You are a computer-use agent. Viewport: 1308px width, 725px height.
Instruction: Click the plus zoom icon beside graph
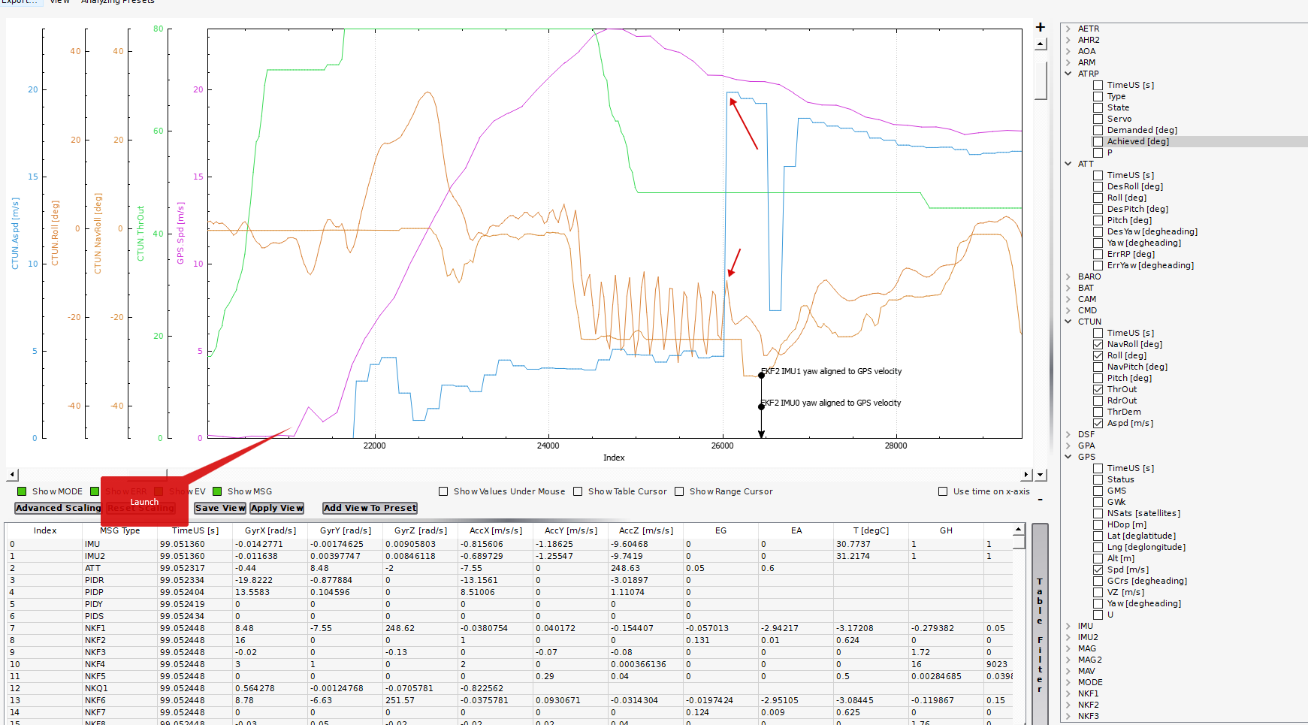point(1041,27)
